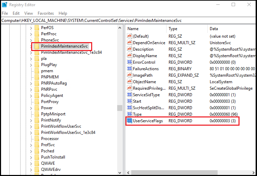
Task: Click the FailureActions binary value icon
Action: click(x=129, y=68)
